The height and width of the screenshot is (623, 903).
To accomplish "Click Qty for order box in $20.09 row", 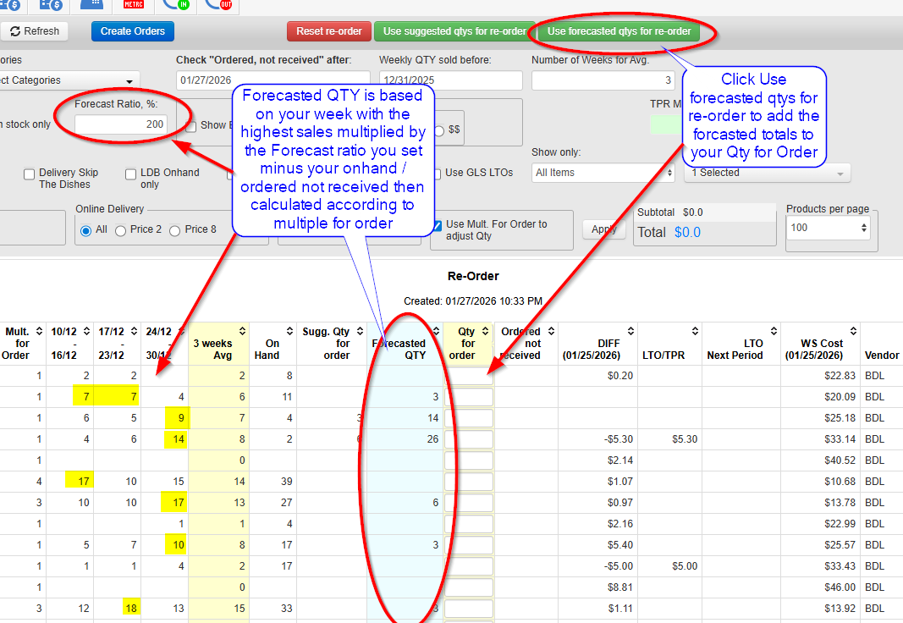I will tap(469, 397).
